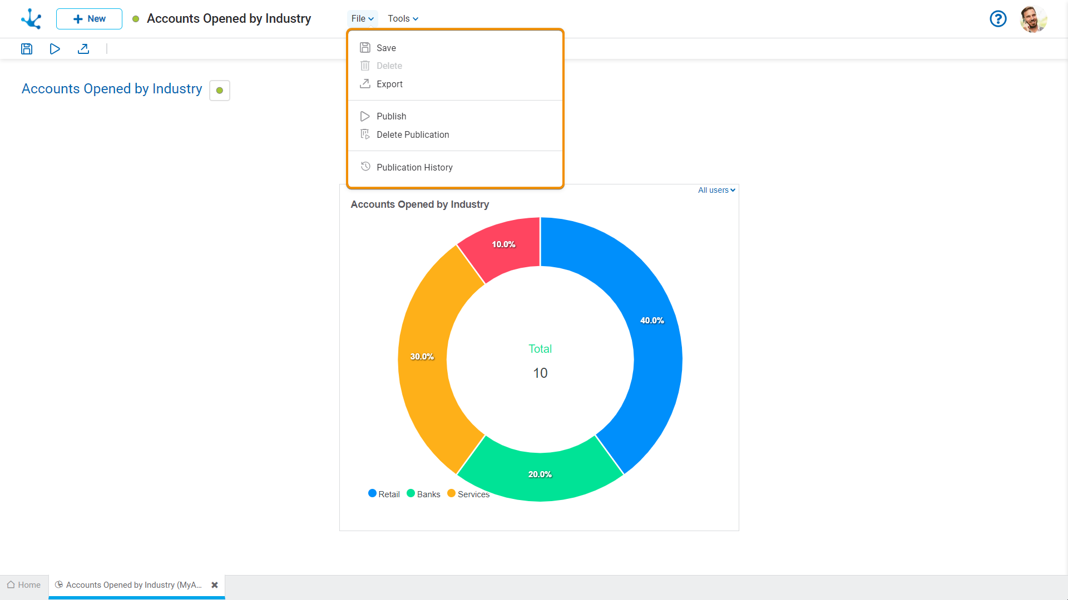Open the help question mark icon

998,19
